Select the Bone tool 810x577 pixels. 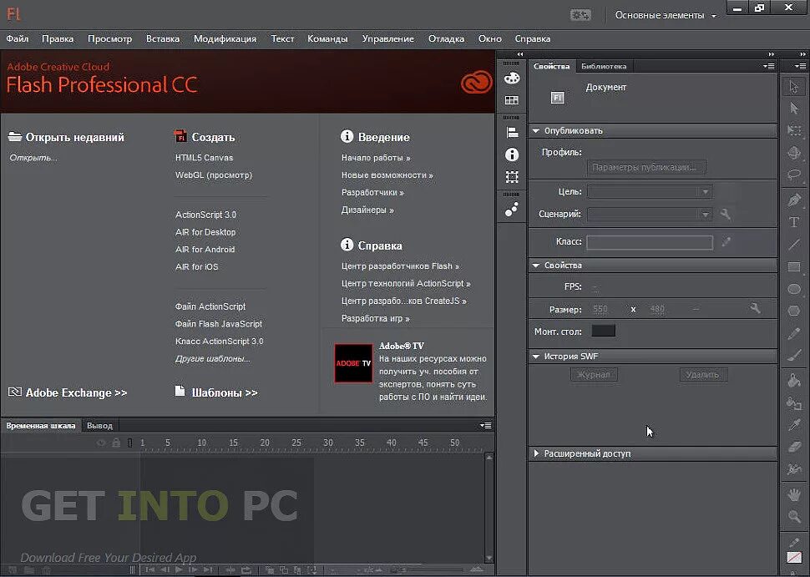pyautogui.click(x=794, y=469)
